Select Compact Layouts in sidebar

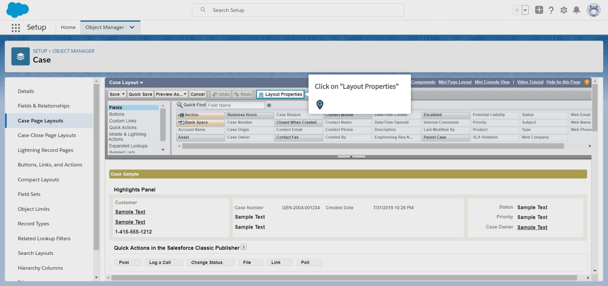pyautogui.click(x=38, y=180)
